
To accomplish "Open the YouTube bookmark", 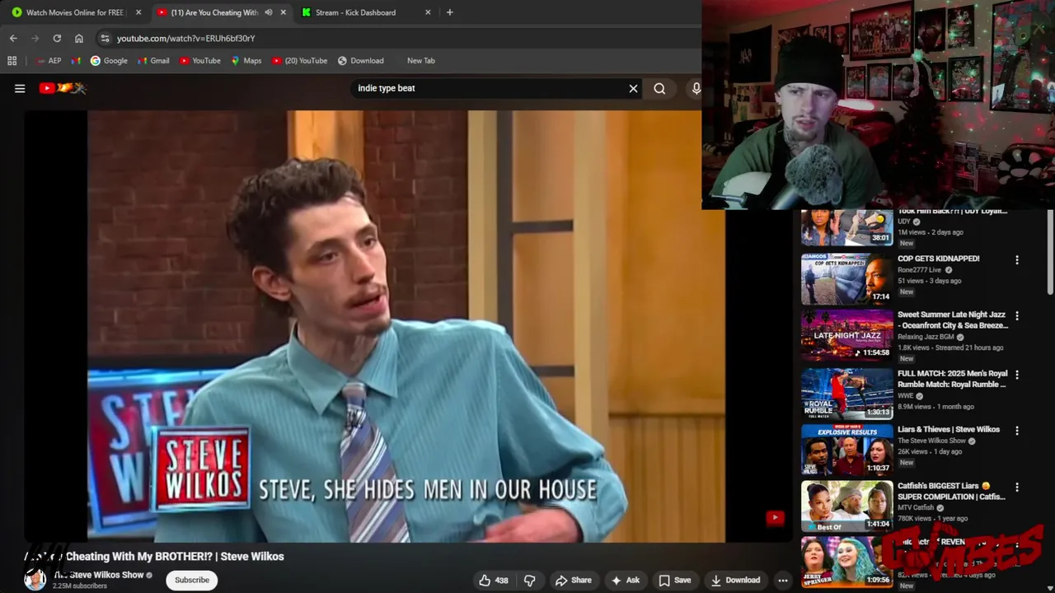I will (x=200, y=60).
